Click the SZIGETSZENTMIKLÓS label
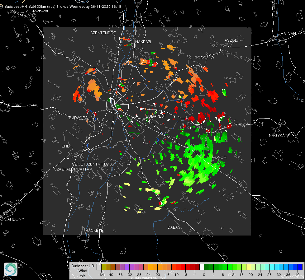The width and height of the screenshot is (305, 280). click(x=92, y=164)
